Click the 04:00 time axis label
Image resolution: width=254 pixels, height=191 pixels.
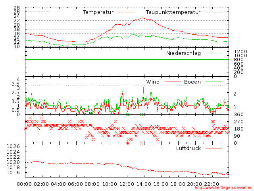pyautogui.click(x=58, y=184)
